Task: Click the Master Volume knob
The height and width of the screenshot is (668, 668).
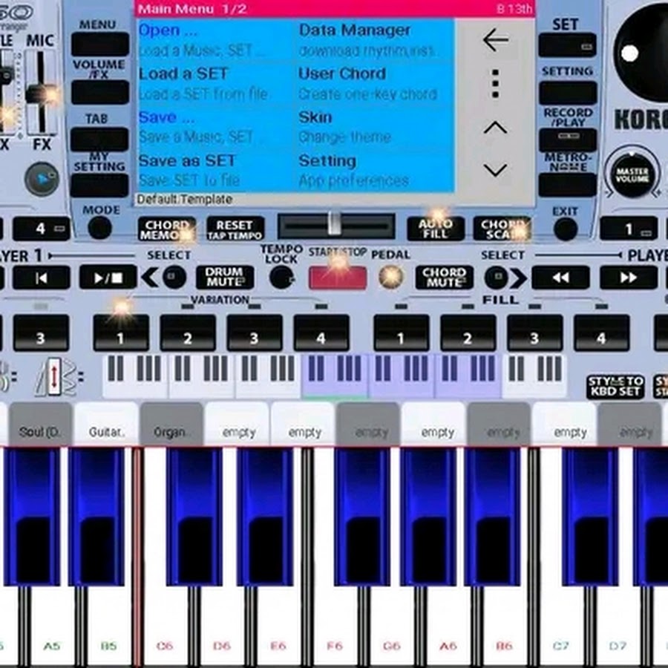Action: tap(632, 175)
